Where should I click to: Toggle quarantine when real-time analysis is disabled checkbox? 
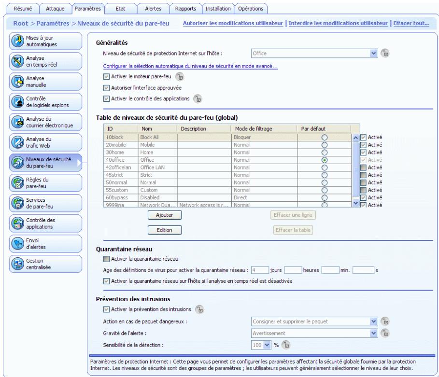[x=106, y=281]
